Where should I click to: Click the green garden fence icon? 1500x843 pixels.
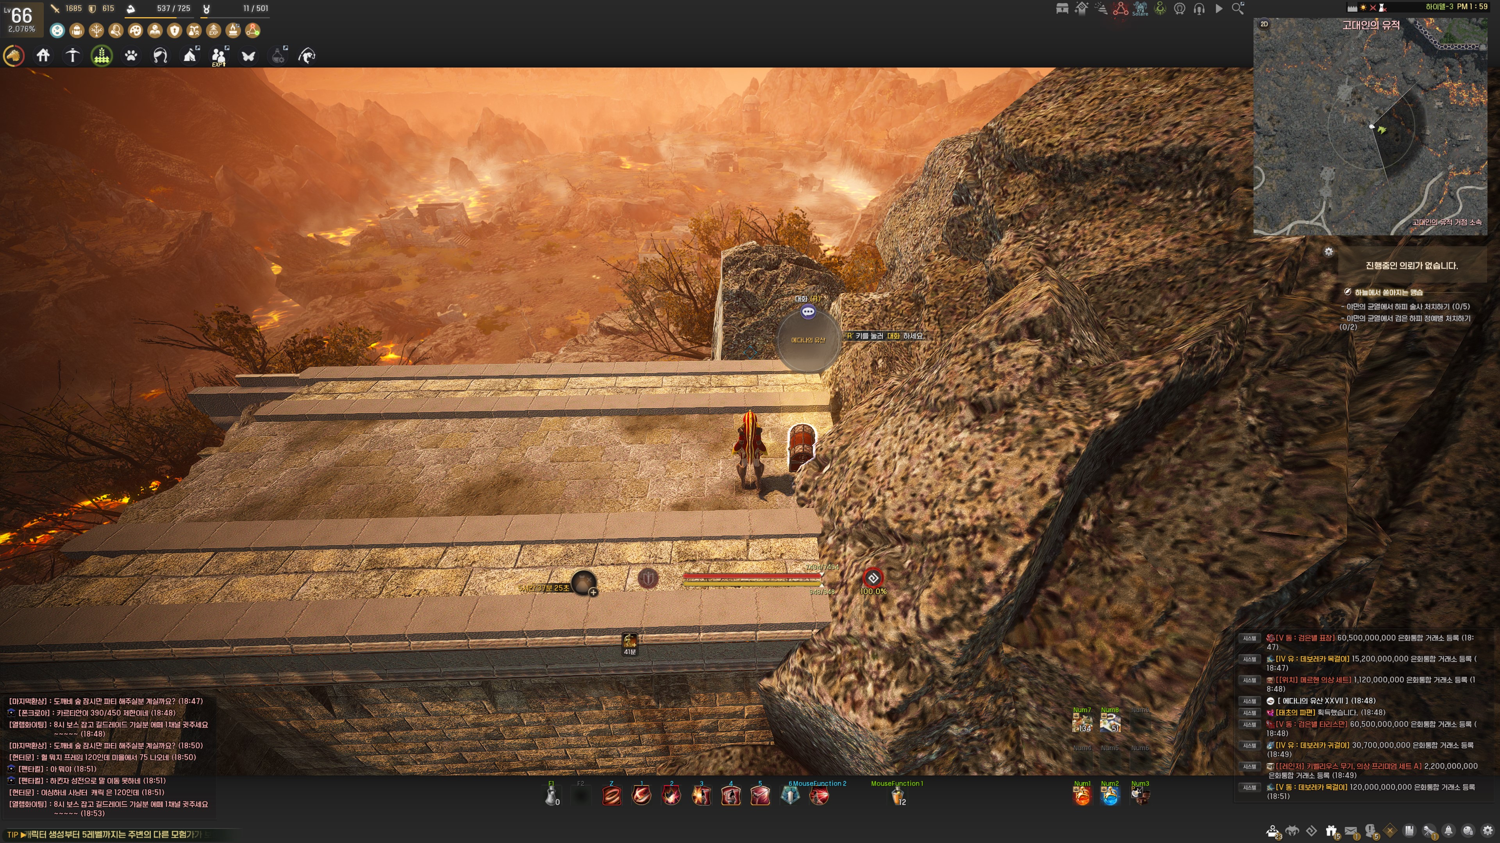102,56
